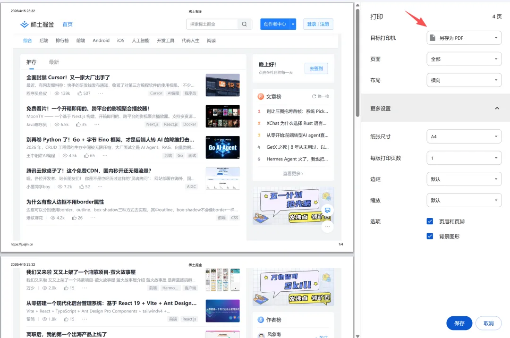Click the 取消 button

point(489,323)
